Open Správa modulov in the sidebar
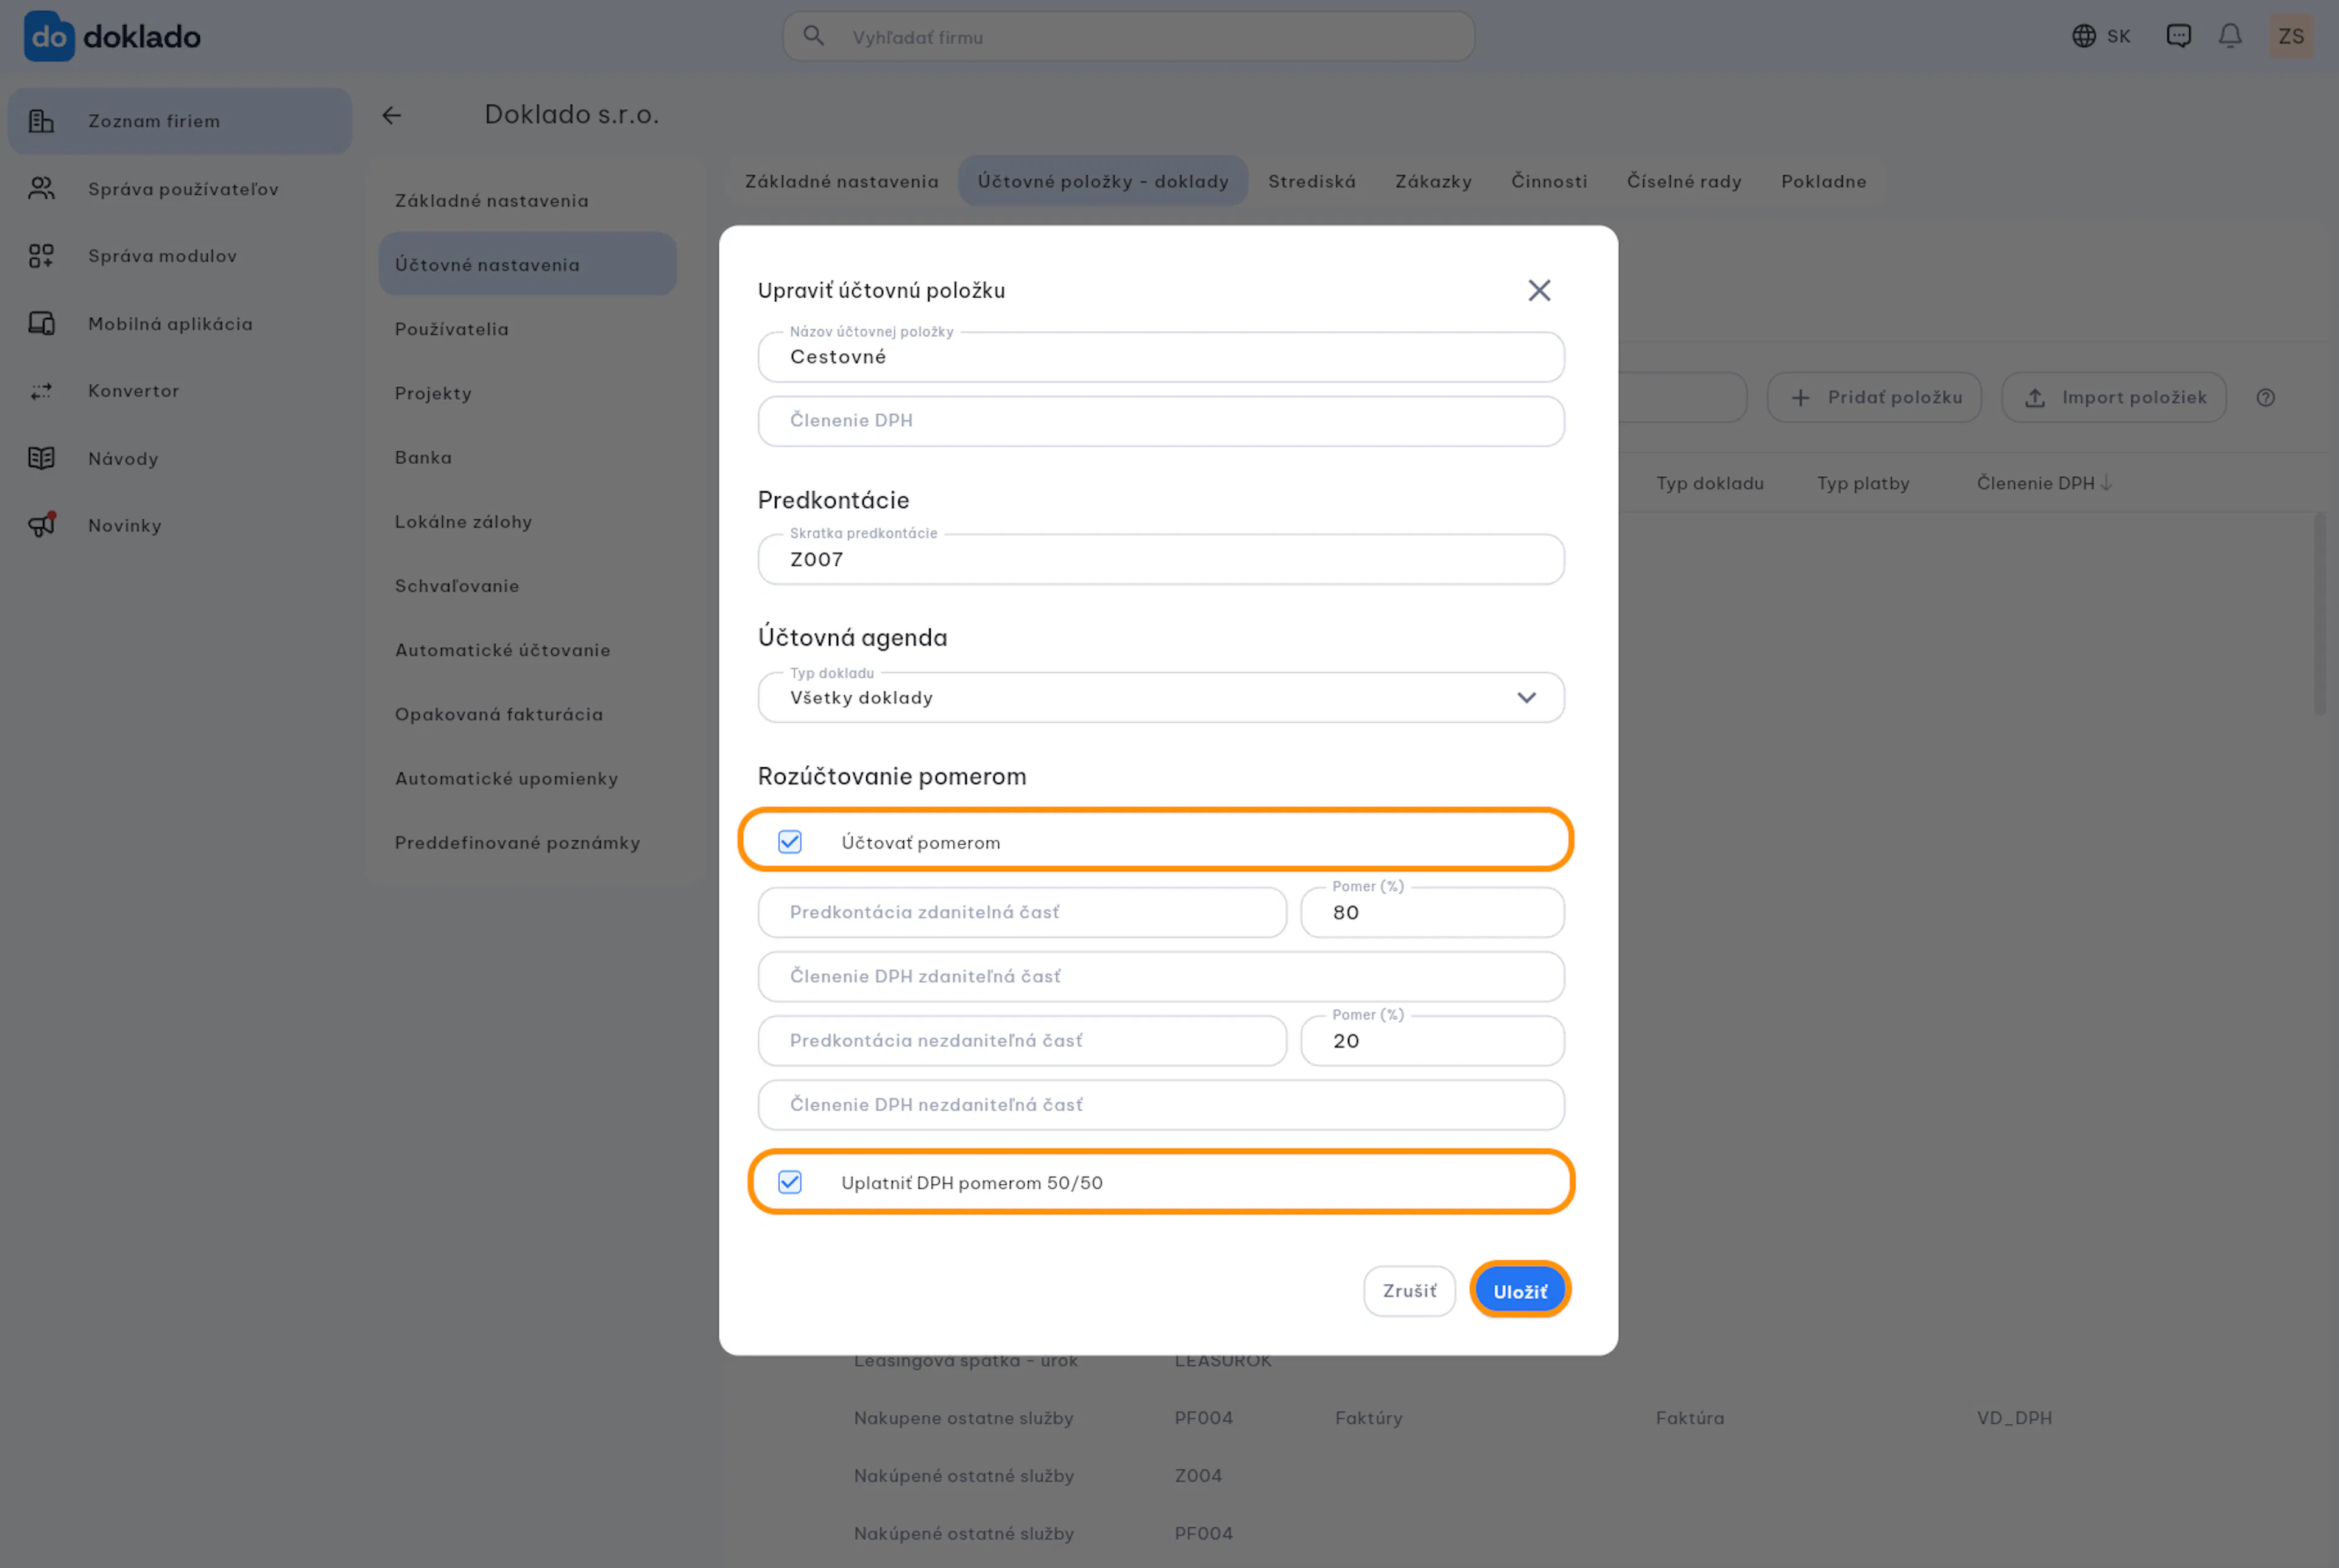This screenshot has width=2339, height=1568. pyautogui.click(x=180, y=256)
